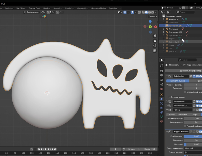Expand the Икосфера object in outliner
The image size is (202, 156).
164,19
